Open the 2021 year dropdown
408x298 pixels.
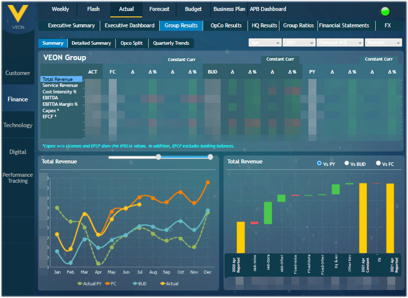pyautogui.click(x=299, y=43)
